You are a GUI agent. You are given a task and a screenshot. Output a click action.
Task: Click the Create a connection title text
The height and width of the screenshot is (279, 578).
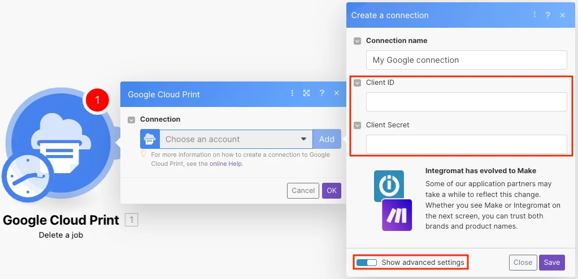tap(390, 15)
